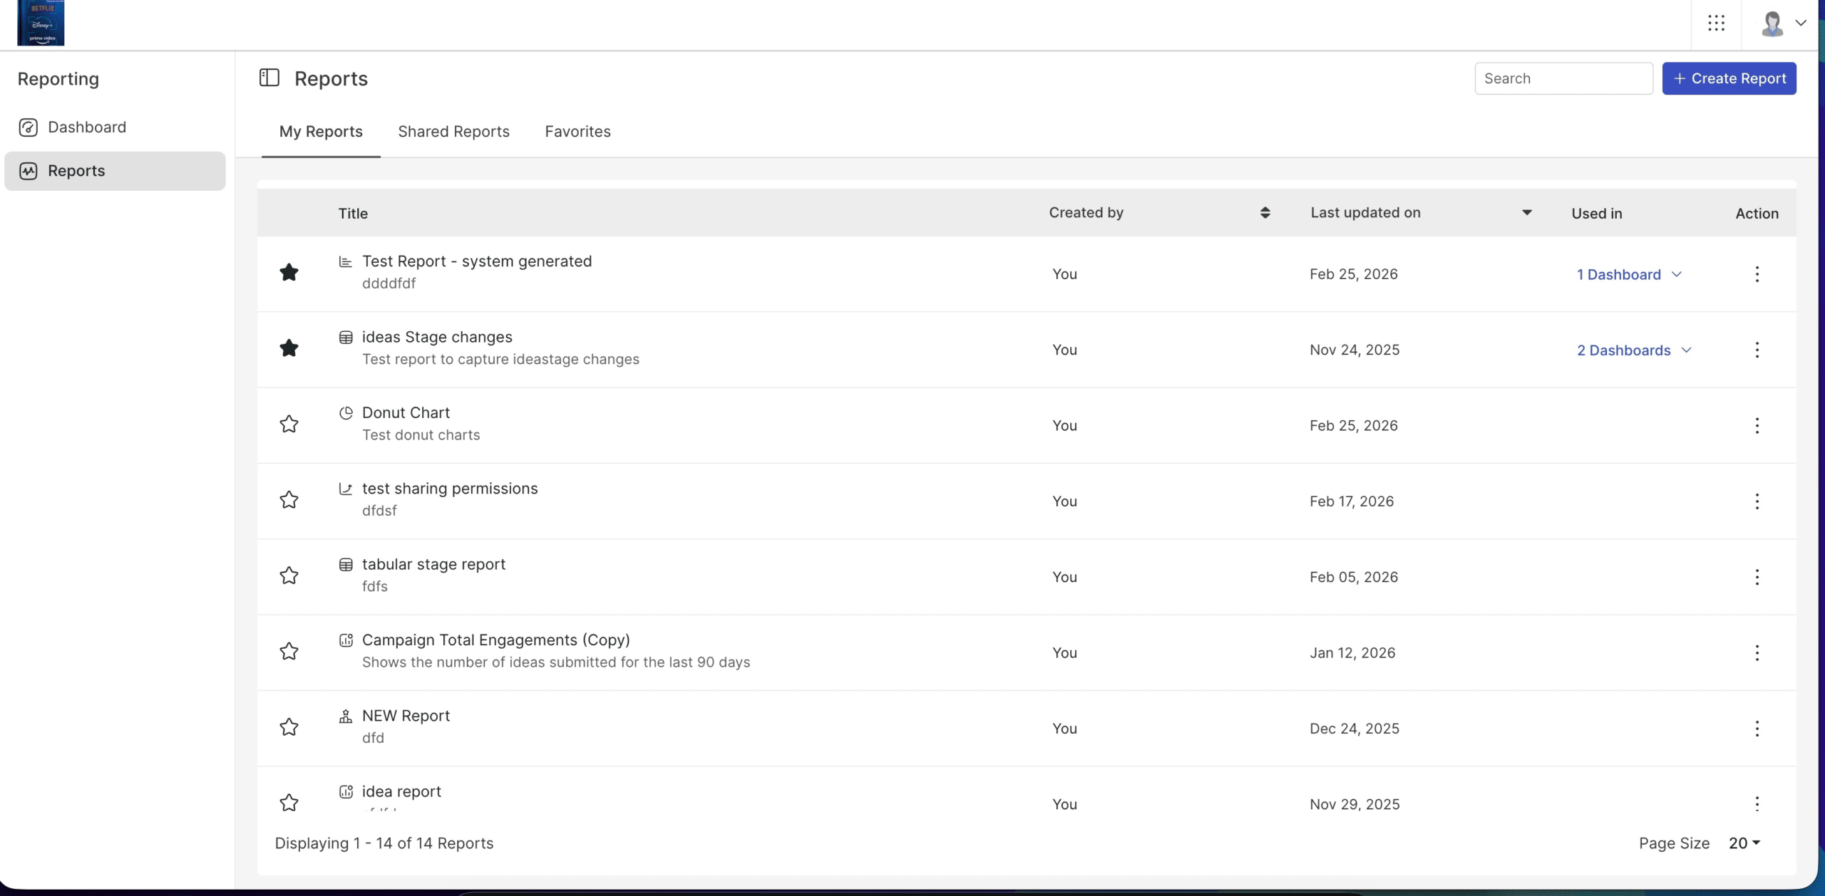Click the report Search input field
This screenshot has width=1825, height=896.
(x=1563, y=78)
